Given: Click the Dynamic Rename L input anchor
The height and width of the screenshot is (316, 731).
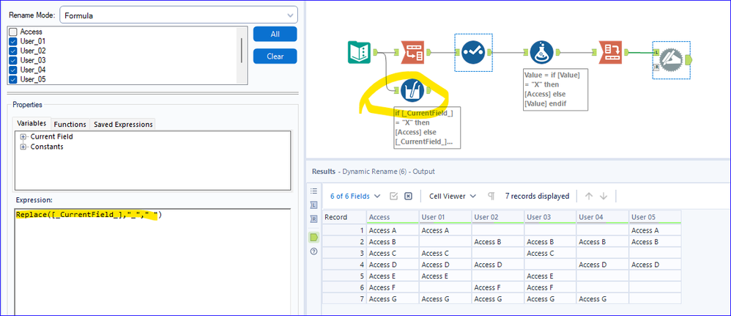Looking at the screenshot, I should 656,53.
